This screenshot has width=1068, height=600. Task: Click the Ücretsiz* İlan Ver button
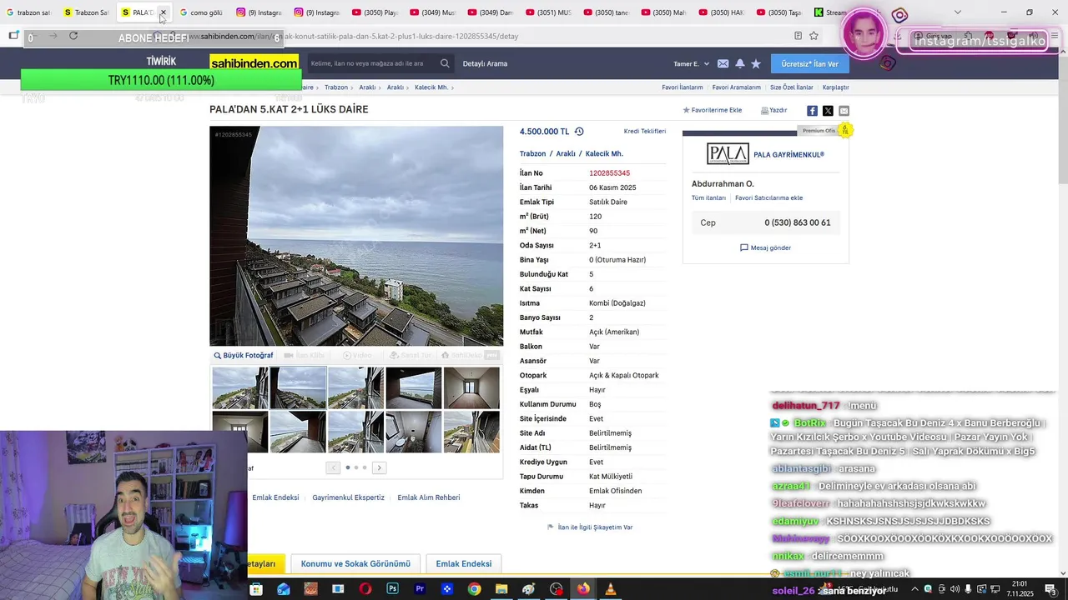pyautogui.click(x=810, y=63)
